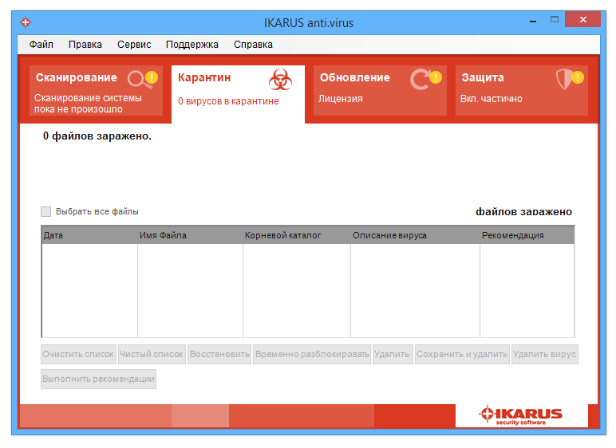
Task: Click the 'Лицензия' text on Обновление tab
Action: click(x=340, y=99)
